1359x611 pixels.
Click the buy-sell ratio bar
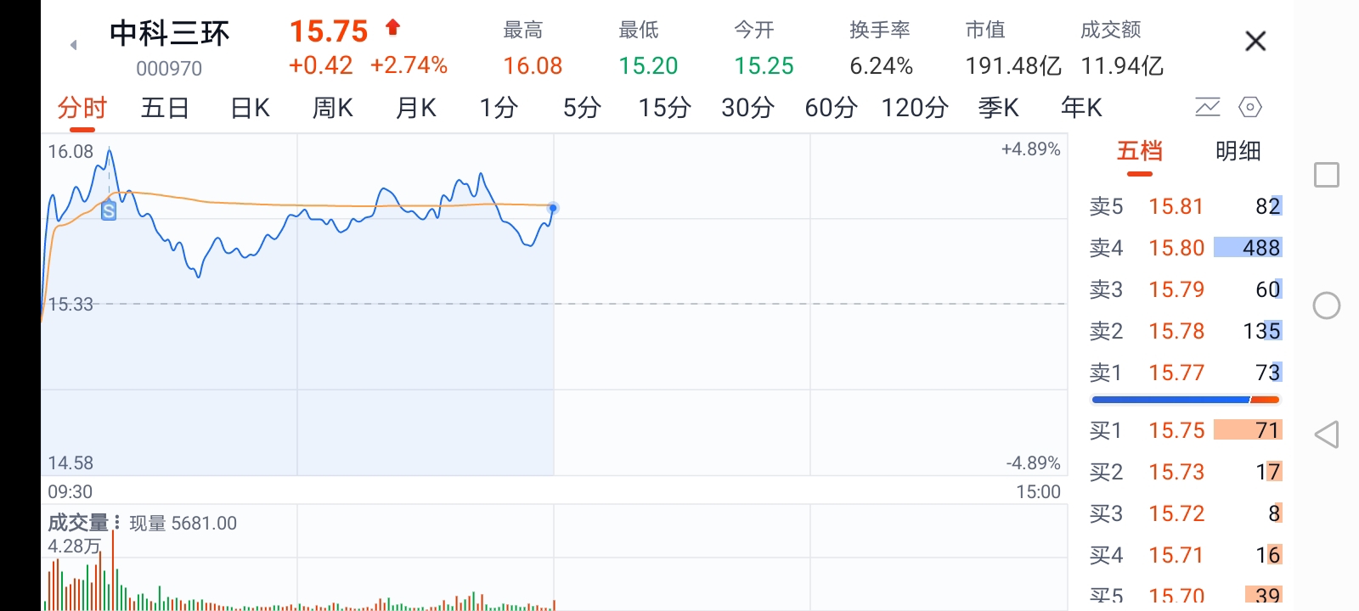(1186, 400)
